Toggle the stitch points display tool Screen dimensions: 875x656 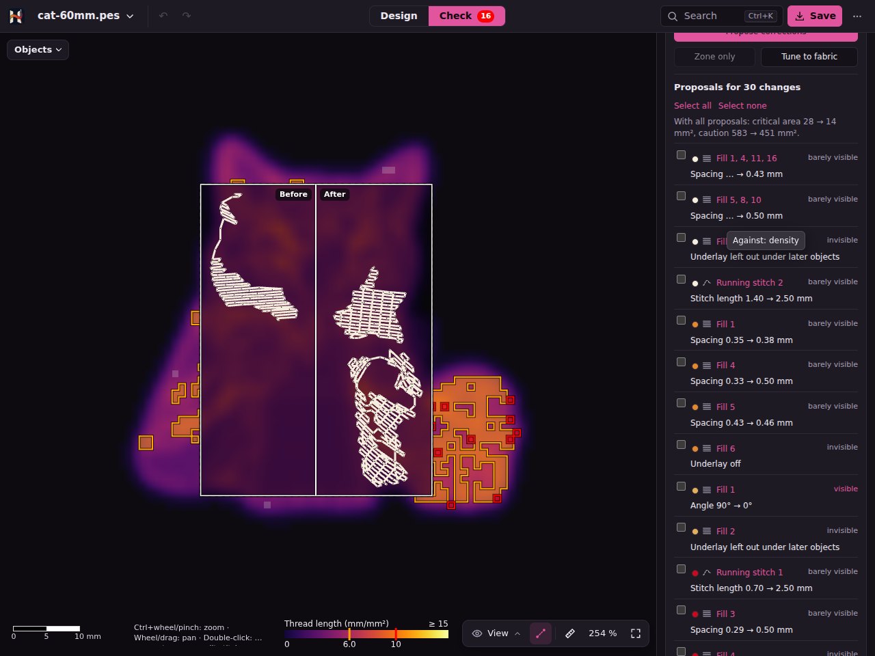coord(540,633)
